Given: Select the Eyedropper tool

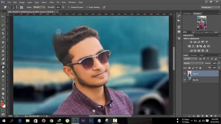Looking at the screenshot, I should coord(3,38).
